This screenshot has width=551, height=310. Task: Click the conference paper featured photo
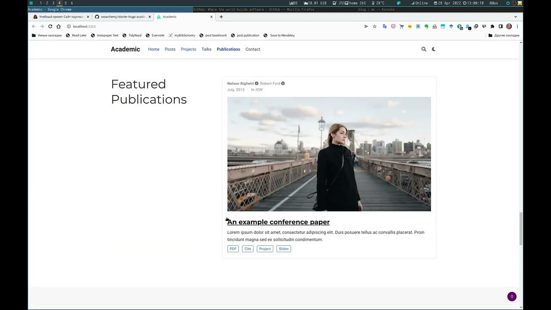tap(329, 154)
